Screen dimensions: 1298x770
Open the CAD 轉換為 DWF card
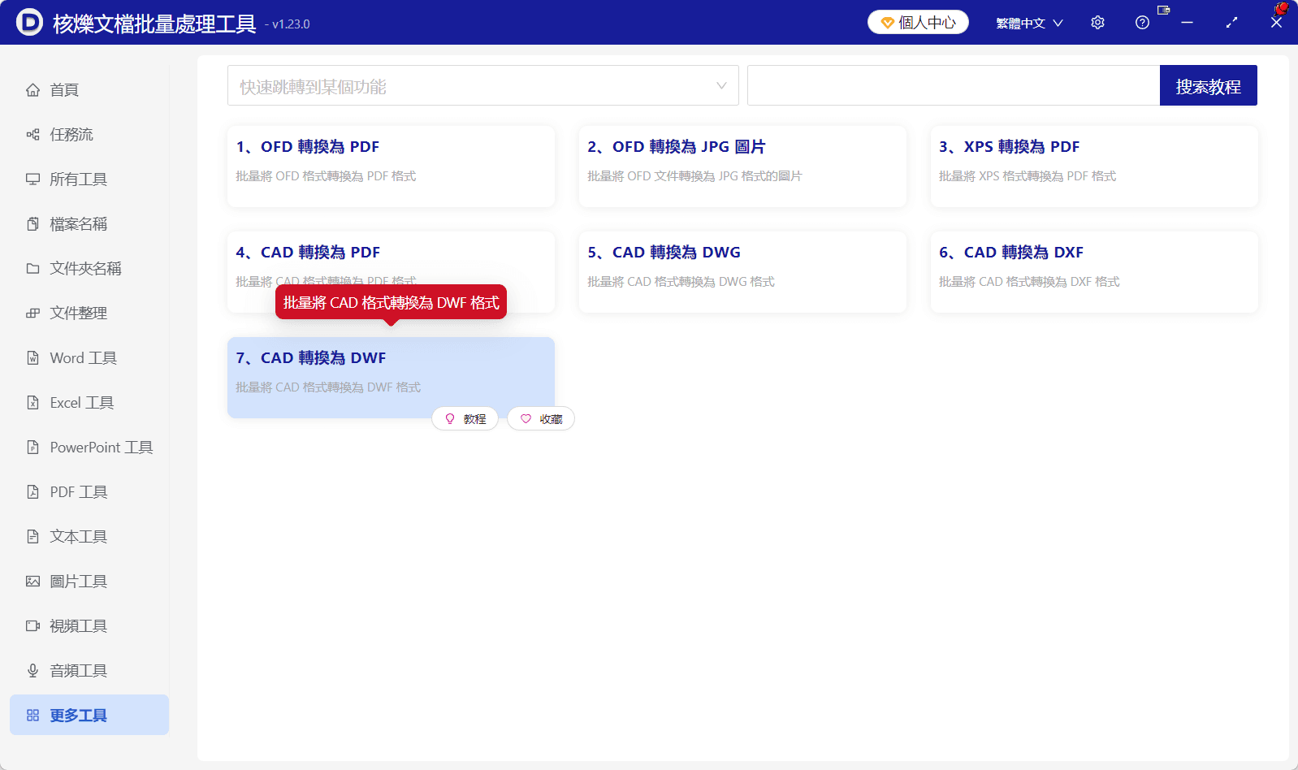point(391,378)
